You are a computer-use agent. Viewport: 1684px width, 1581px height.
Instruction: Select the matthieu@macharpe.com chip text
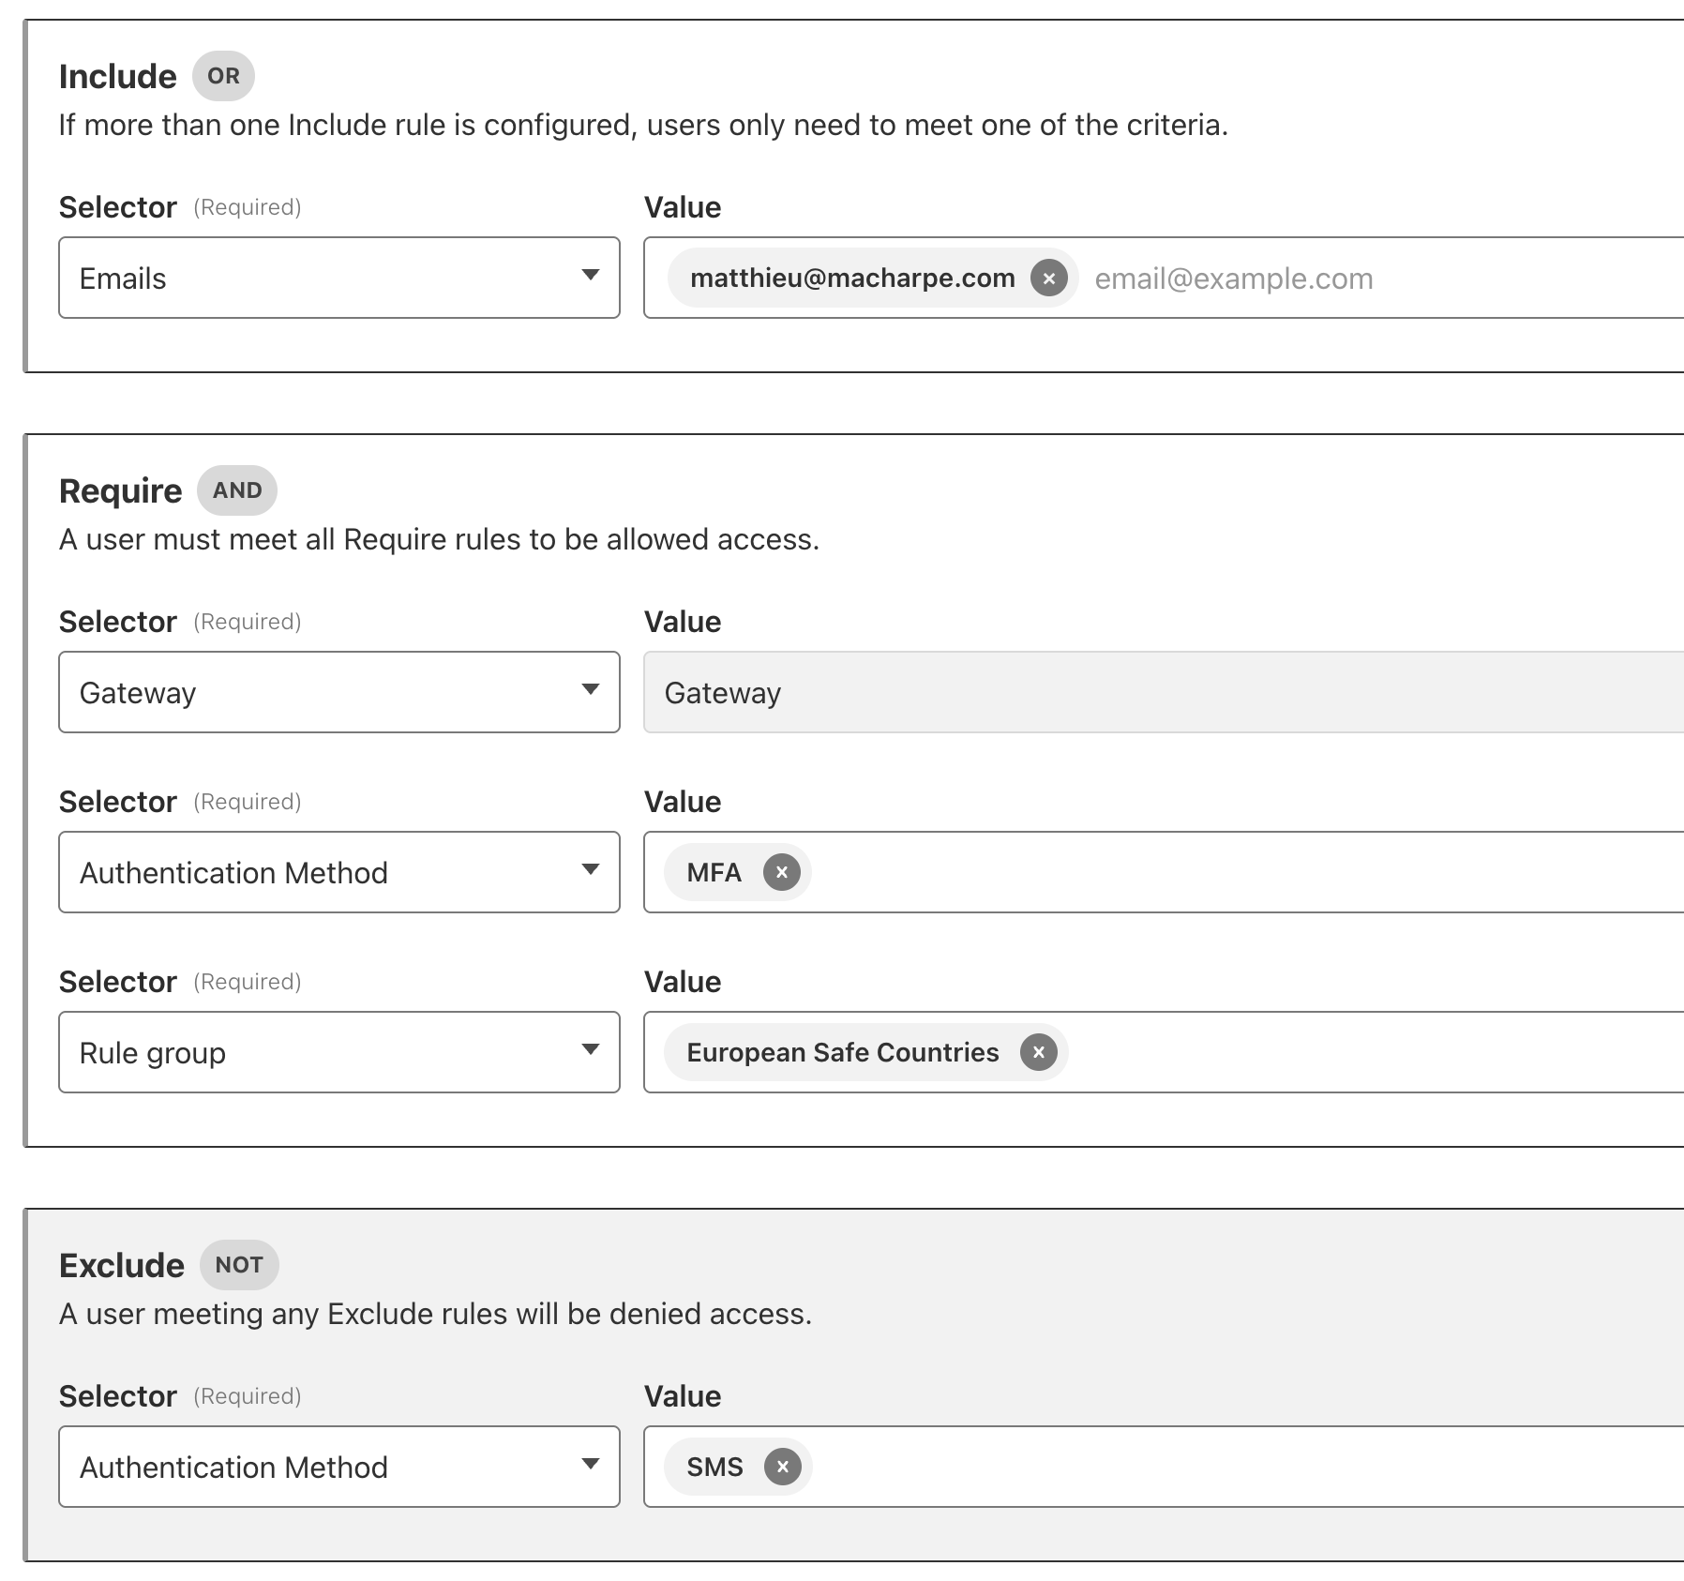click(852, 278)
